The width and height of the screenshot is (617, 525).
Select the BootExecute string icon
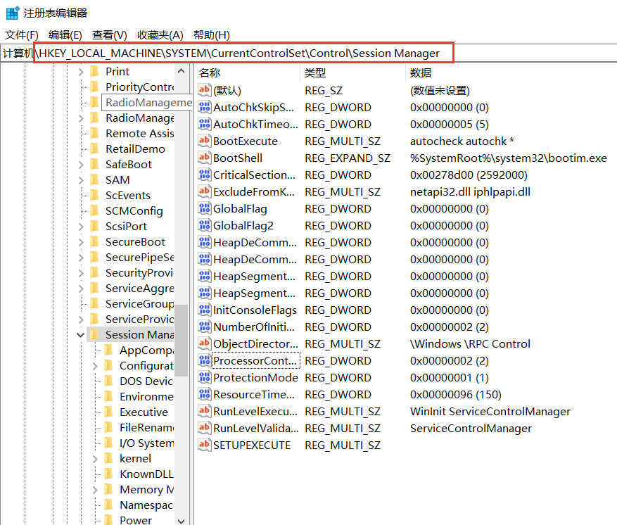click(204, 141)
